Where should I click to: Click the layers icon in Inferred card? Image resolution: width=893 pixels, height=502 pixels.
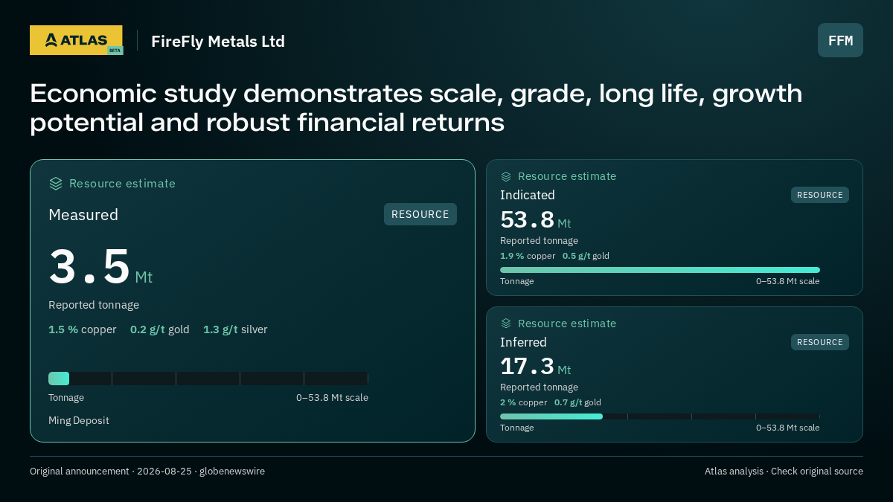(506, 324)
